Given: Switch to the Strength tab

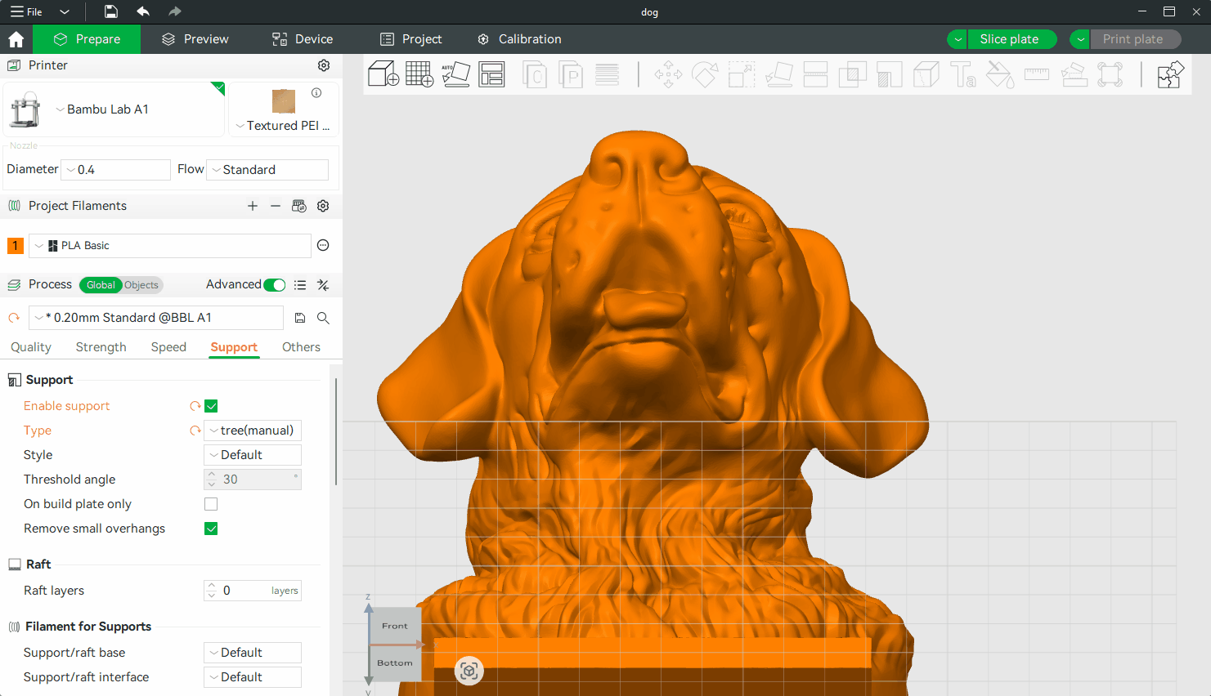Looking at the screenshot, I should click(101, 347).
